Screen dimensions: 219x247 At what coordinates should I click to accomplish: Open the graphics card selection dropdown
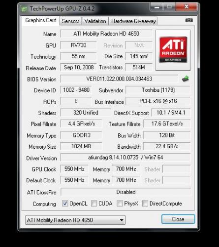75,220
